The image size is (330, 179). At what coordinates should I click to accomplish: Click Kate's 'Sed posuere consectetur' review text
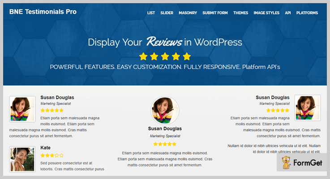[x=72, y=166]
